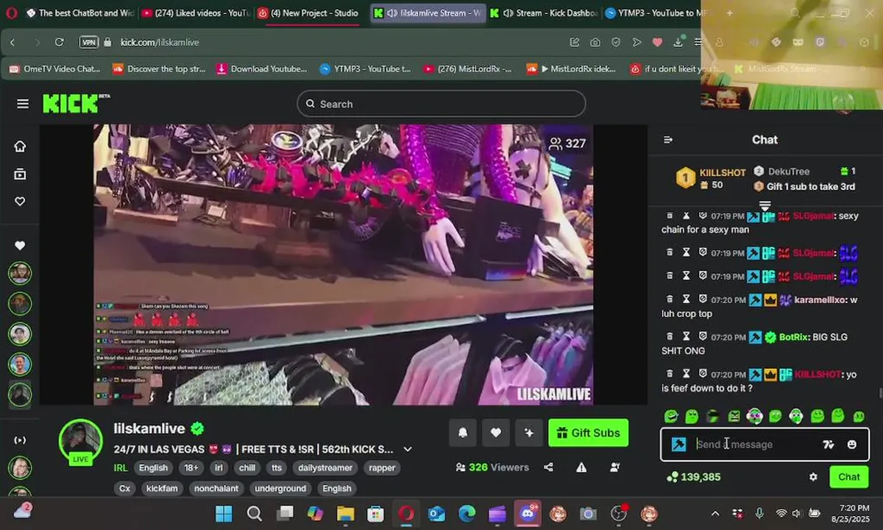
Task: Expand the leaderboard drag handle under DekuTree
Action: coord(765,205)
